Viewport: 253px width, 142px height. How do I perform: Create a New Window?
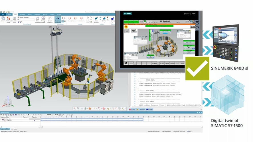[x=37, y=20]
